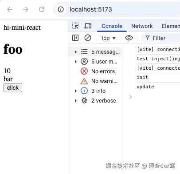Viewport: 180px width, 174px height.
Task: Switch to the Network tab
Action: pyautogui.click(x=142, y=26)
